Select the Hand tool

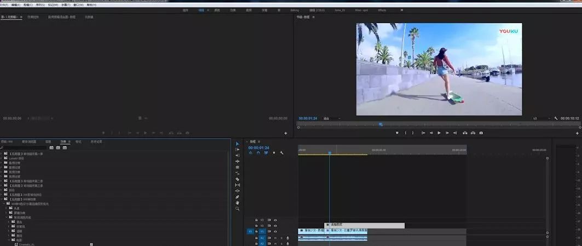pyautogui.click(x=238, y=203)
